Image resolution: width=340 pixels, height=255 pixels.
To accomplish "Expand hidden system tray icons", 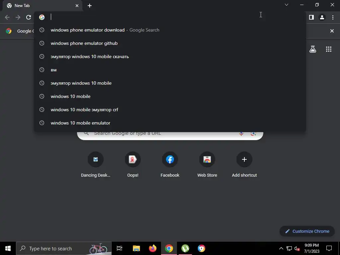I will [281, 248].
